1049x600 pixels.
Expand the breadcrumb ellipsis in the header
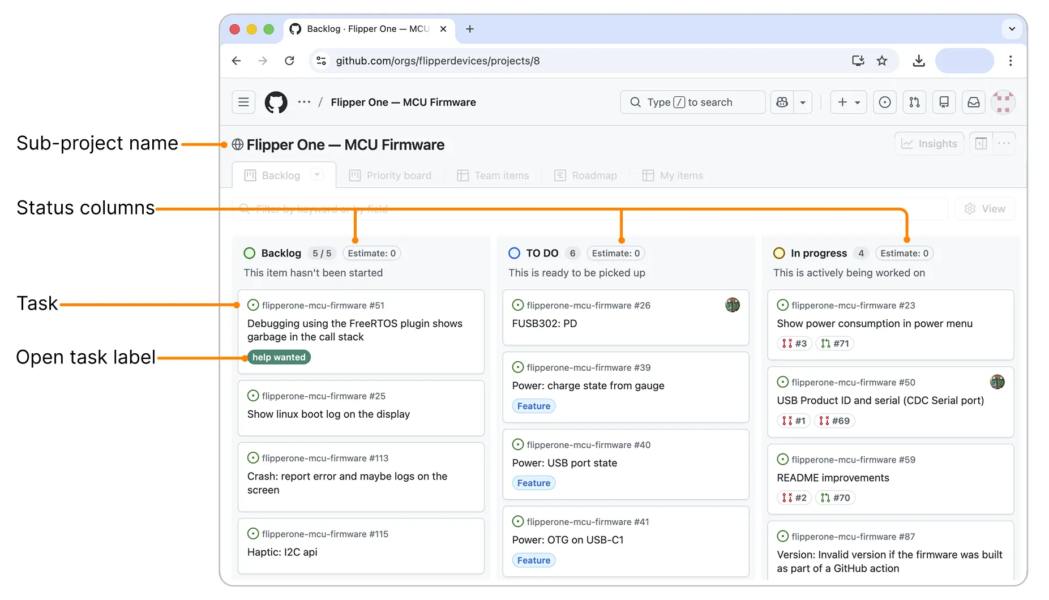tap(304, 102)
